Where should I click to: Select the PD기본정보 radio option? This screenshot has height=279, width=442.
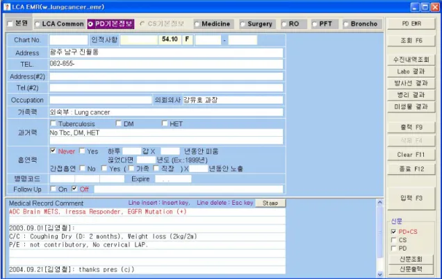(x=90, y=24)
